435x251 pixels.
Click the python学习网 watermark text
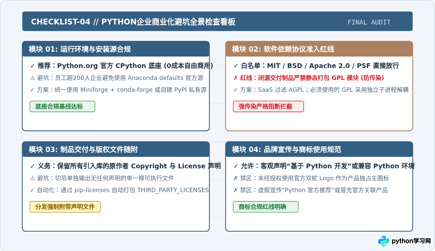click(x=411, y=241)
